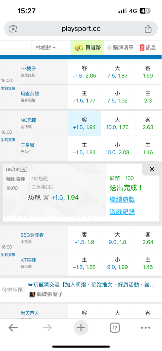Open the 購牌清單 tab
This screenshot has width=162, height=351.
(x=120, y=47)
